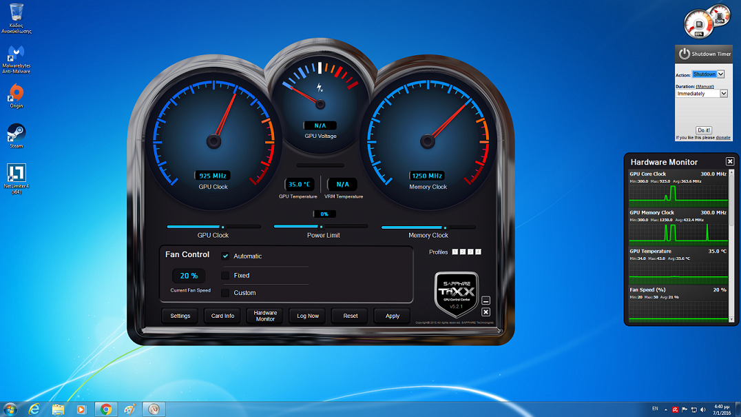Click the GPU Voltage lightning icon

(320, 88)
